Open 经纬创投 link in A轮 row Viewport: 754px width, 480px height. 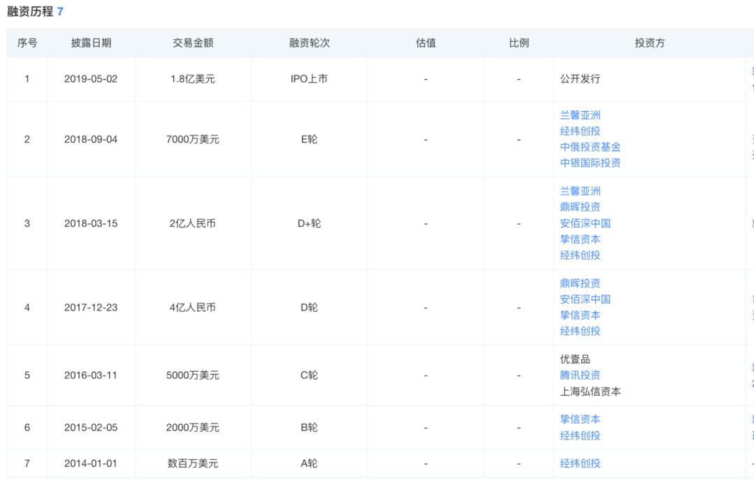tap(580, 464)
